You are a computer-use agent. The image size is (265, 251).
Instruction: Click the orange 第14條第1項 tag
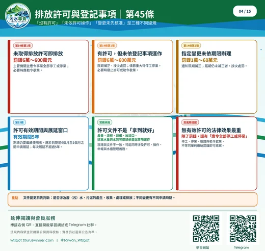coord(107,45)
